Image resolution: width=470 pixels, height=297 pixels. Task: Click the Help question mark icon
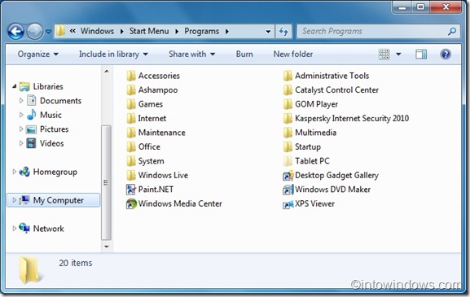[446, 55]
